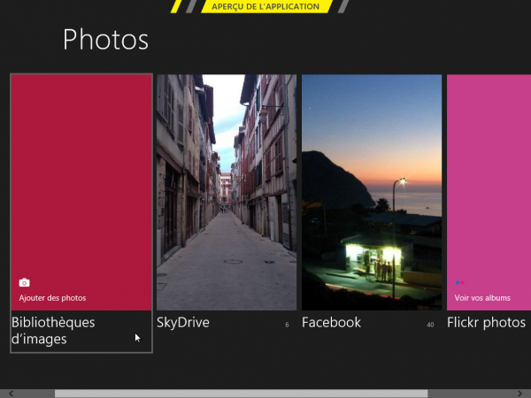
Task: Open the Facebook sunset photo thumbnail
Action: coord(372,192)
